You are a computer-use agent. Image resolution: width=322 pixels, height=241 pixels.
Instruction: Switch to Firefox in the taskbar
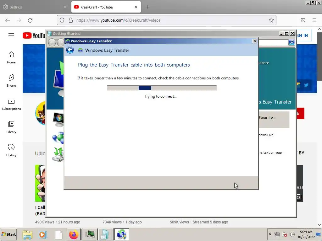click(x=74, y=234)
